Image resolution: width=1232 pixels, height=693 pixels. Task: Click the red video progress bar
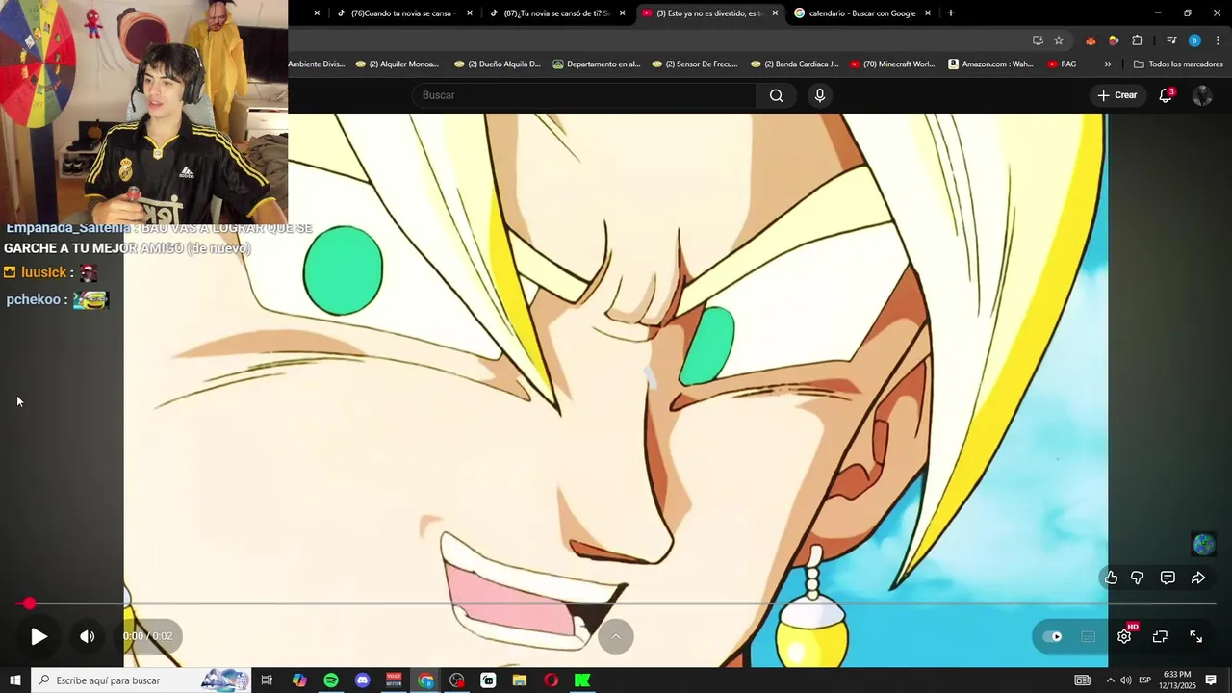[x=616, y=603]
